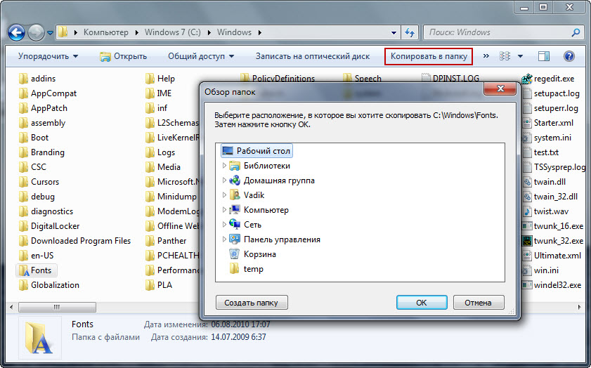The image size is (591, 368).
Task: Click the magnifier icon in the search box
Action: 576,33
